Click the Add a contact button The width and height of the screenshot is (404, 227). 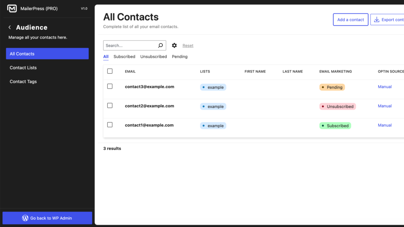pos(350,19)
